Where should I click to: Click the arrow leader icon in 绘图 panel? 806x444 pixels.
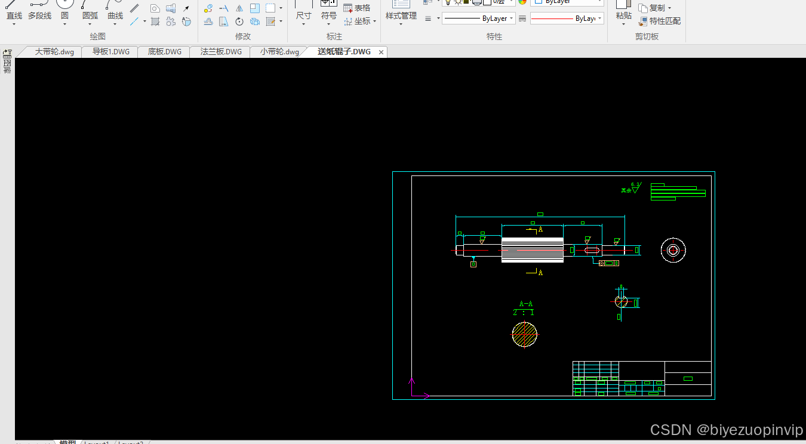[186, 8]
